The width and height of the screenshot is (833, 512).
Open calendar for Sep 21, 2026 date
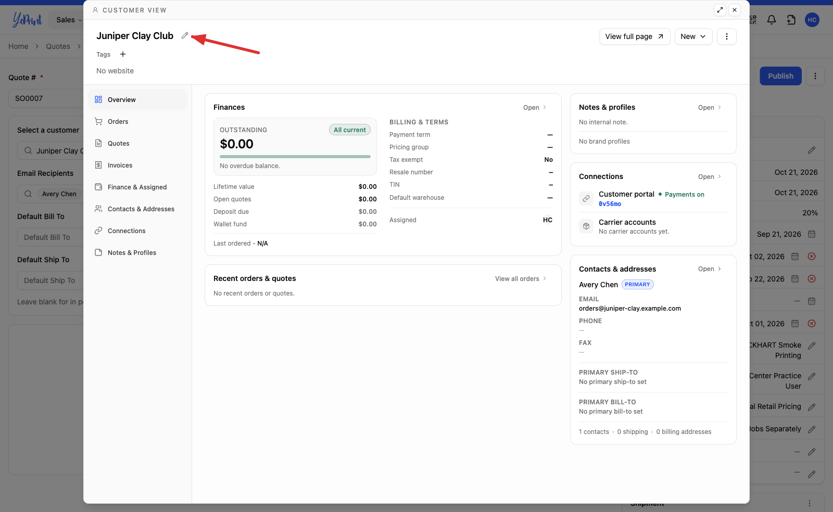(x=812, y=234)
